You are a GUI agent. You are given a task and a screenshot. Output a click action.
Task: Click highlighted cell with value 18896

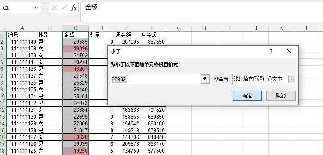click(76, 48)
